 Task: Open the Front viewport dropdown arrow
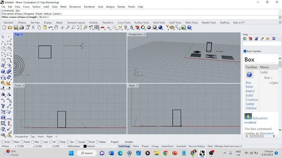click(23, 86)
